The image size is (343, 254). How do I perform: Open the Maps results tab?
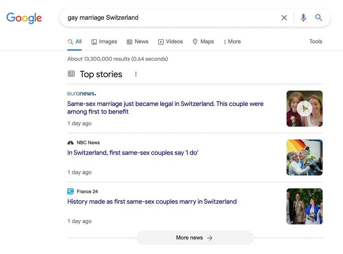pos(203,41)
